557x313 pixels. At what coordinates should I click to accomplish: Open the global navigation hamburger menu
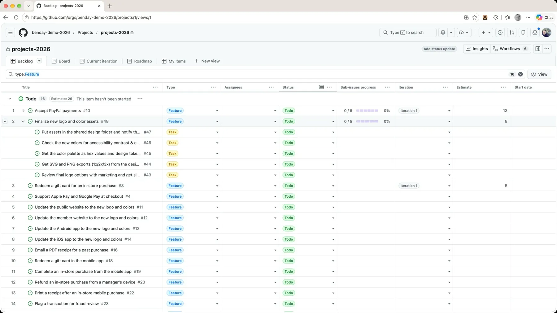(x=11, y=32)
